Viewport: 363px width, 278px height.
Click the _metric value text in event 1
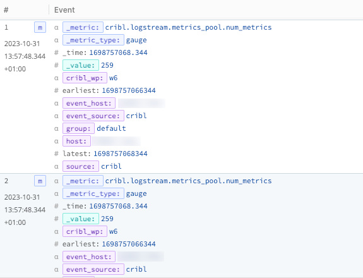point(188,27)
